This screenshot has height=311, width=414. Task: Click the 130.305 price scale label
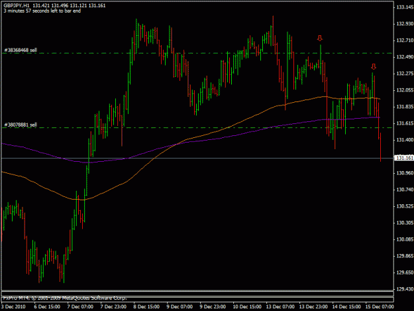[x=405, y=223]
